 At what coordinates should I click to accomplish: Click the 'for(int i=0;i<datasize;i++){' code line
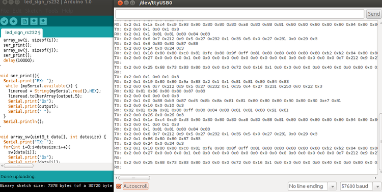(x=37, y=147)
